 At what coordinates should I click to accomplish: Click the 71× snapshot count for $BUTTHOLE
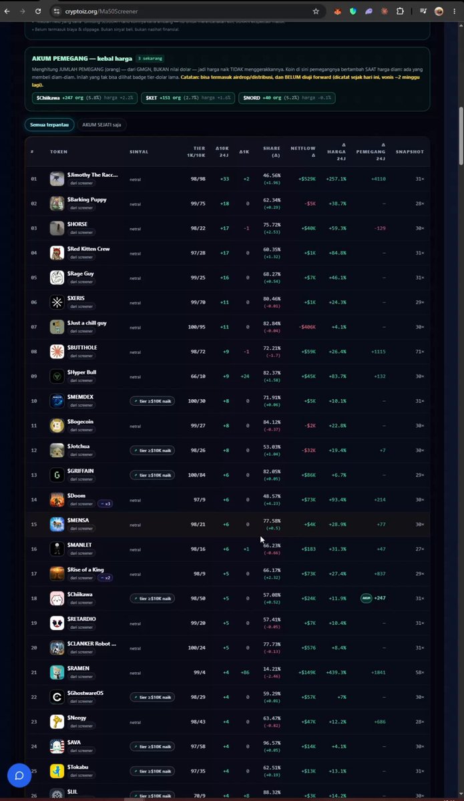click(419, 352)
